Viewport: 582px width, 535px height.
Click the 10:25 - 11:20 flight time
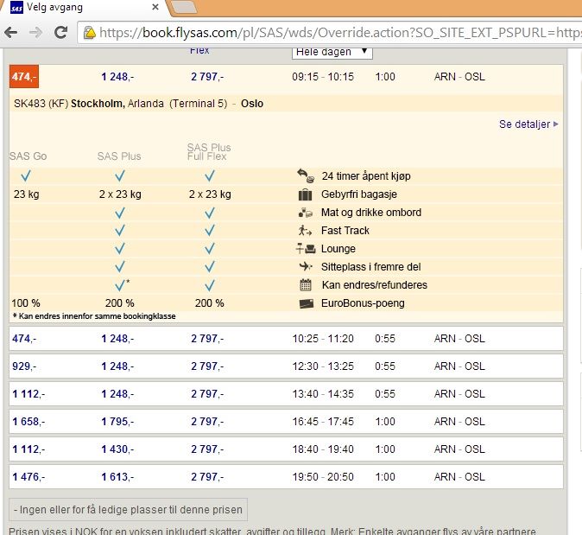(323, 339)
